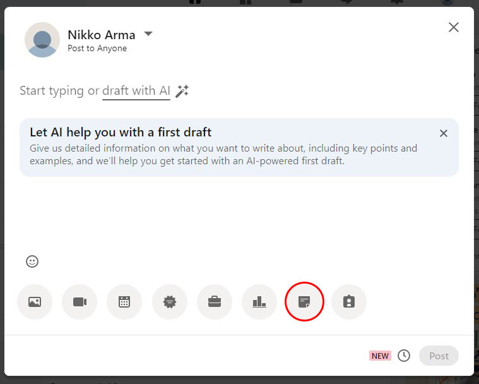Expand the Nikko Arma audience dropdown arrow
Screen dimensions: 479x384
point(148,33)
